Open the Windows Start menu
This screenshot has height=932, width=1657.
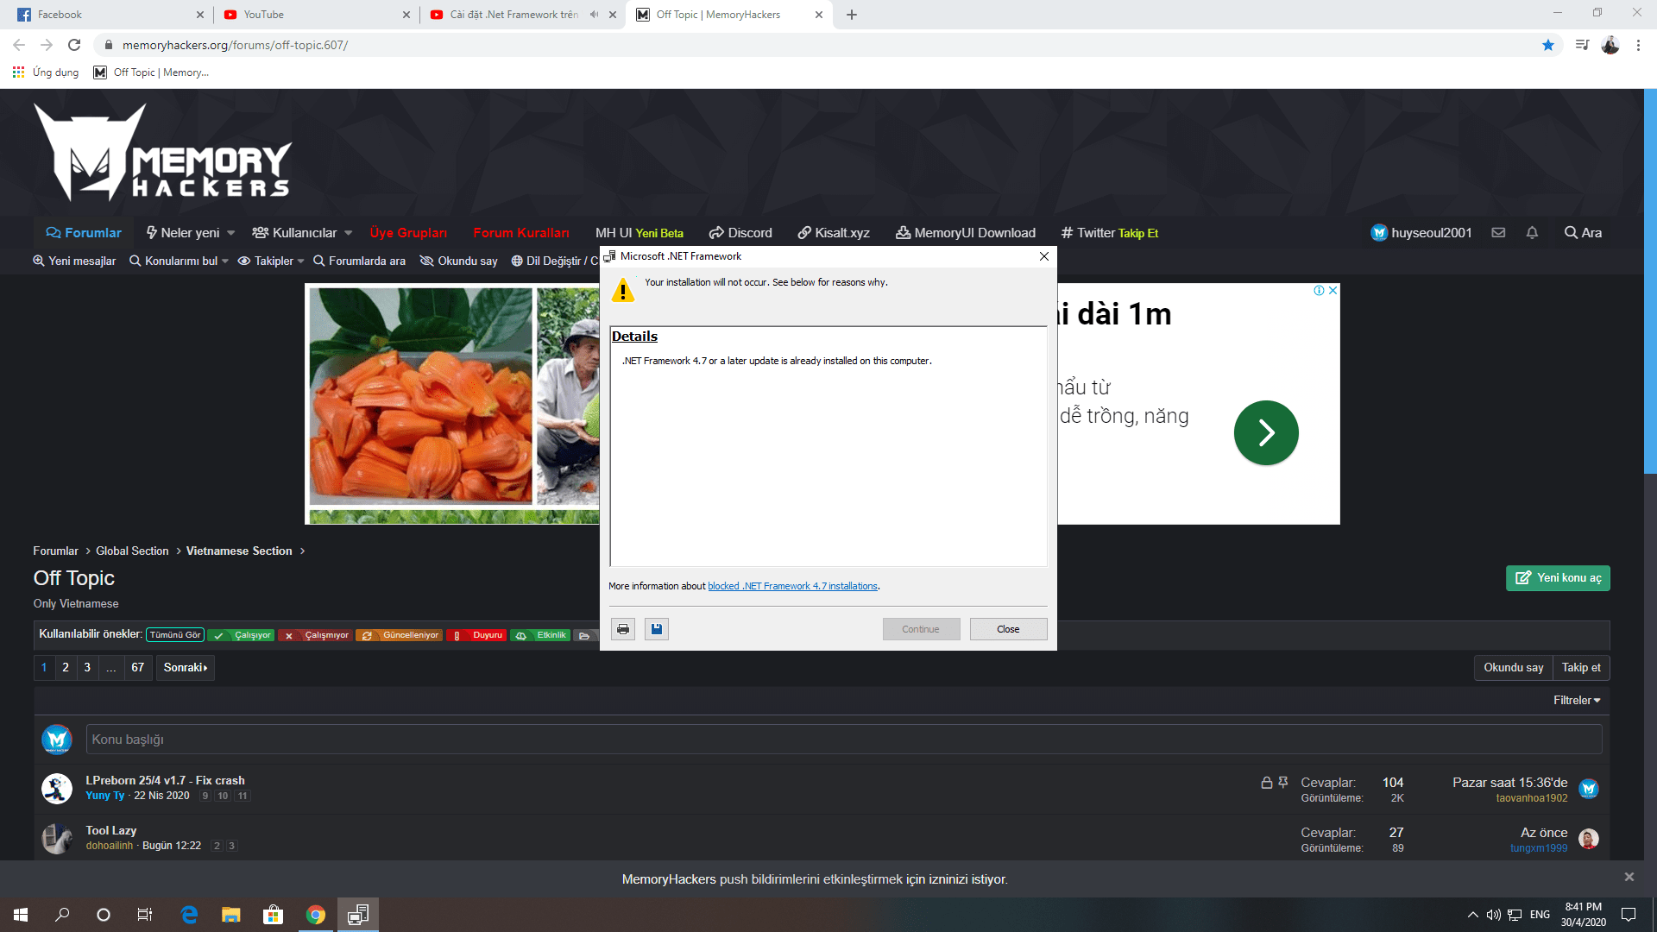pos(21,915)
